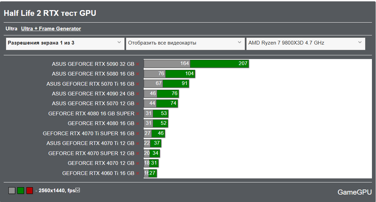This screenshot has height=202, width=376.
Task: Click the Half Life 2 RTX тест GPU title
Action: coord(50,13)
